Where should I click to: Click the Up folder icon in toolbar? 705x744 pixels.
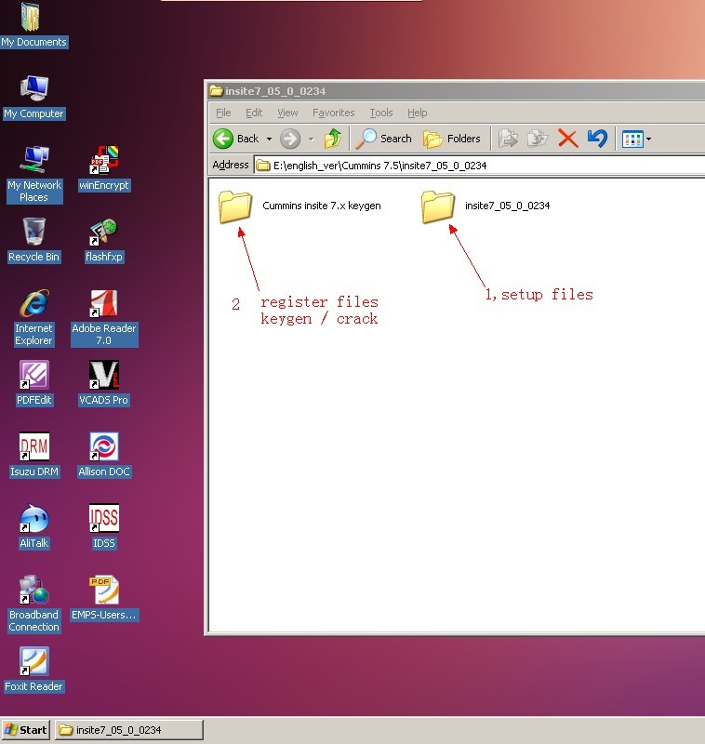click(x=332, y=139)
